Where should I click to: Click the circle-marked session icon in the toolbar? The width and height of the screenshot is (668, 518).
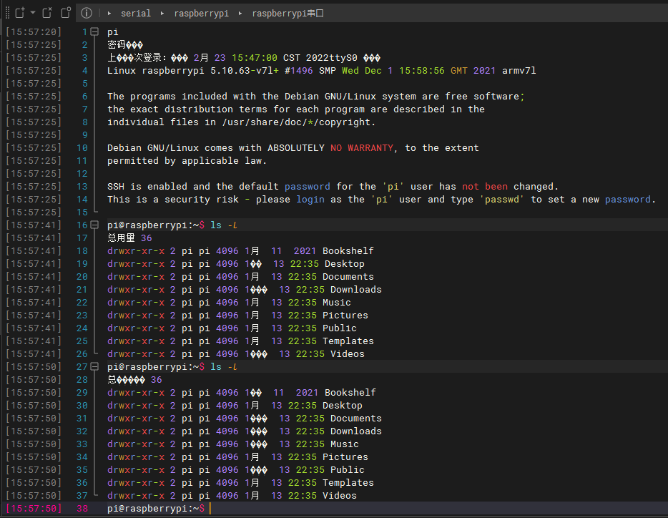pos(64,12)
